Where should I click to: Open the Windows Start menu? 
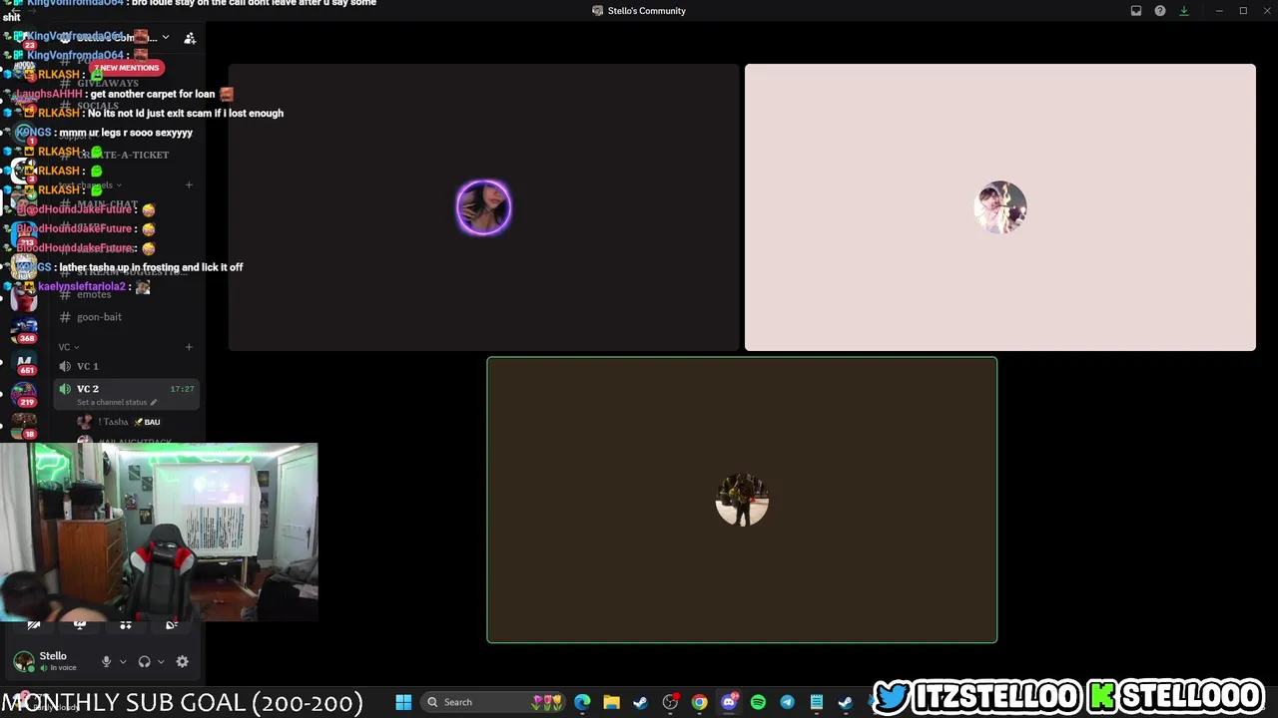pyautogui.click(x=403, y=702)
